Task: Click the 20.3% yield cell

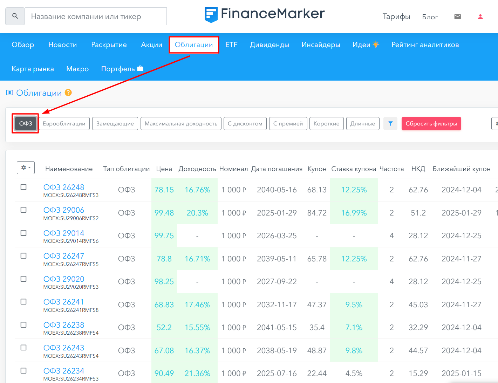Action: click(x=197, y=213)
